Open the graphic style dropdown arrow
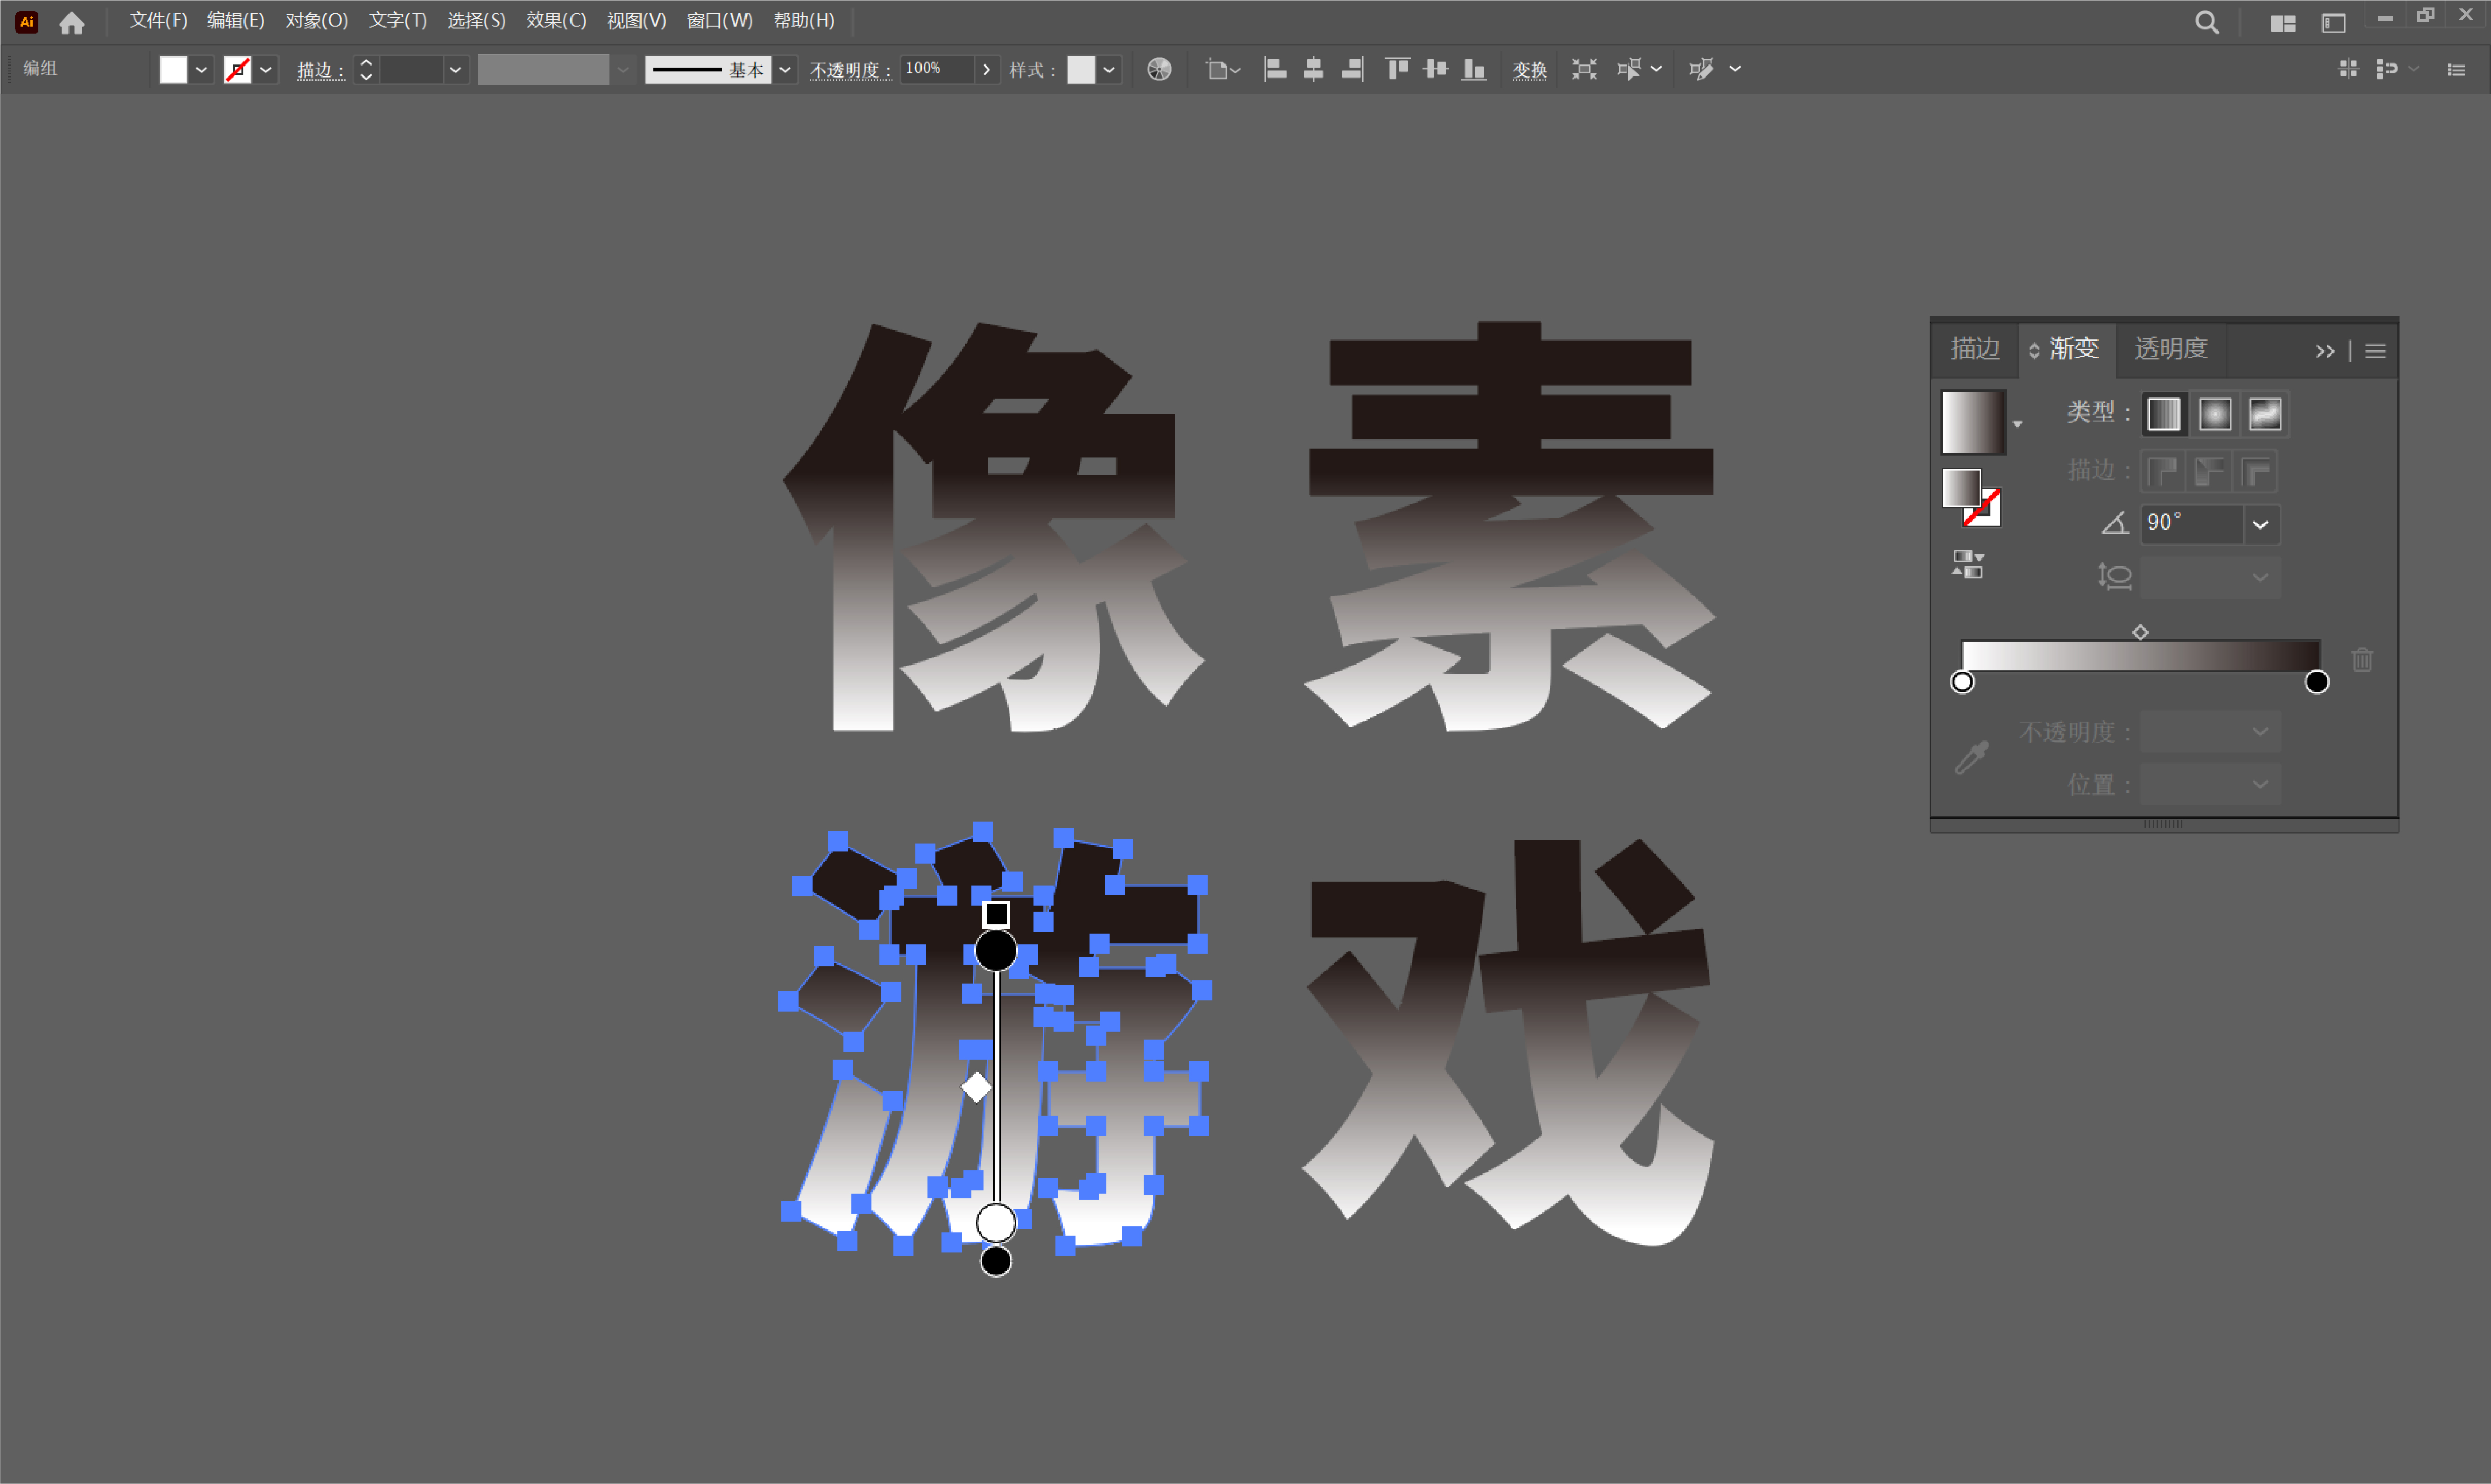The height and width of the screenshot is (1484, 2491). click(x=1109, y=70)
